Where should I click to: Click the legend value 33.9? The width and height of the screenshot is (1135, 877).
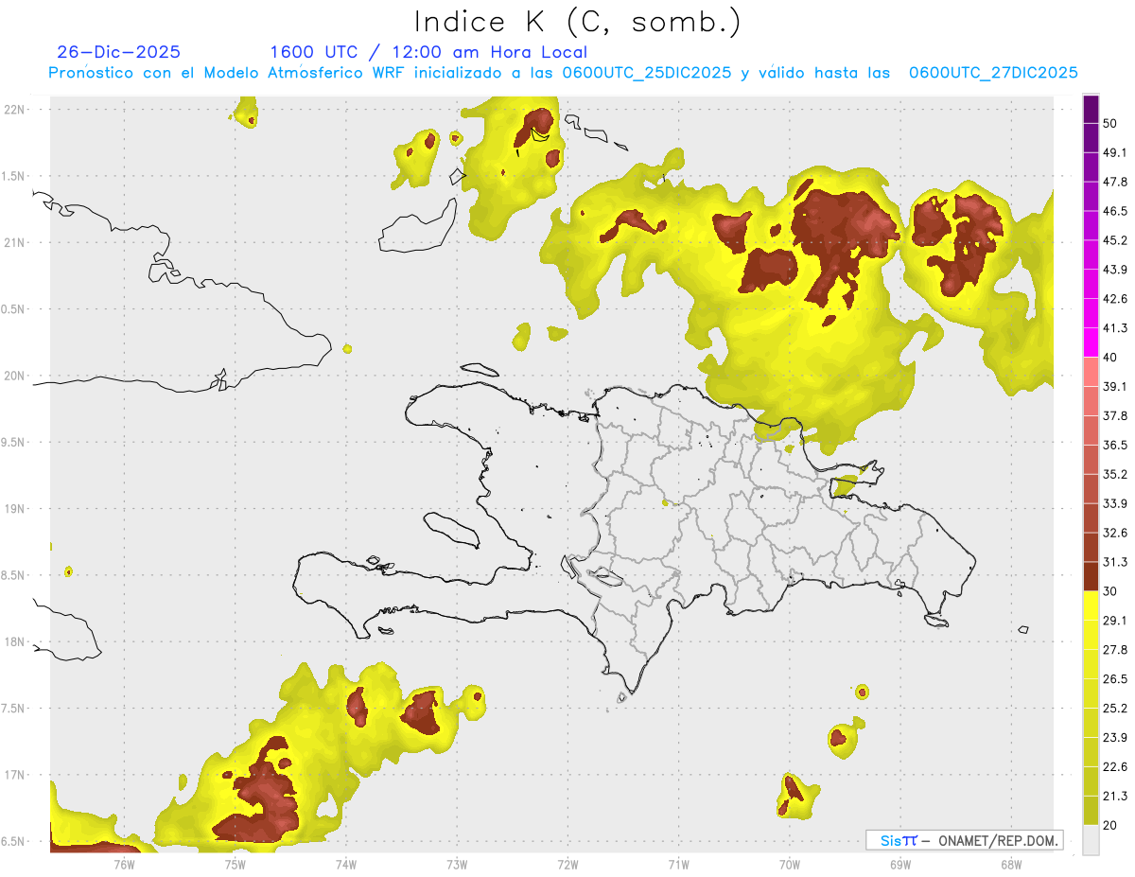(x=1114, y=503)
